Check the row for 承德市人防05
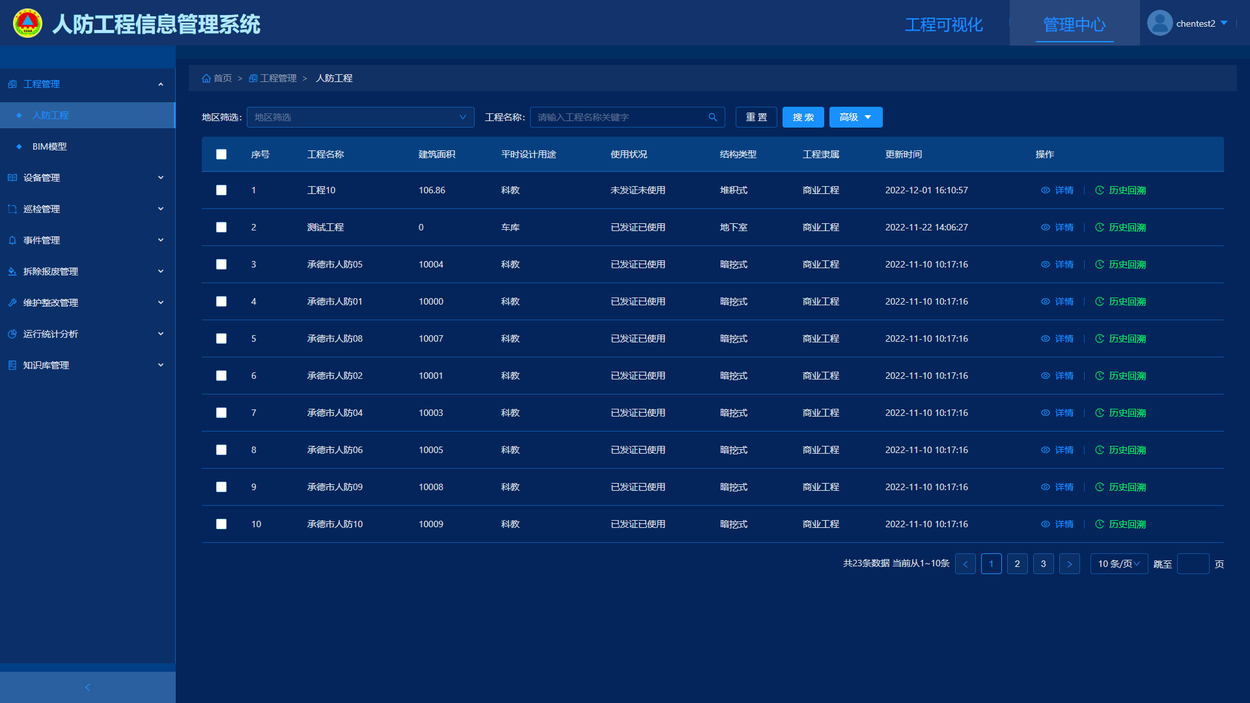 [221, 264]
